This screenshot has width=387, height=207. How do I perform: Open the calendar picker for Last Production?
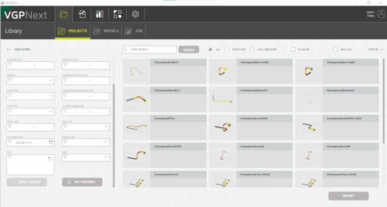(51, 142)
